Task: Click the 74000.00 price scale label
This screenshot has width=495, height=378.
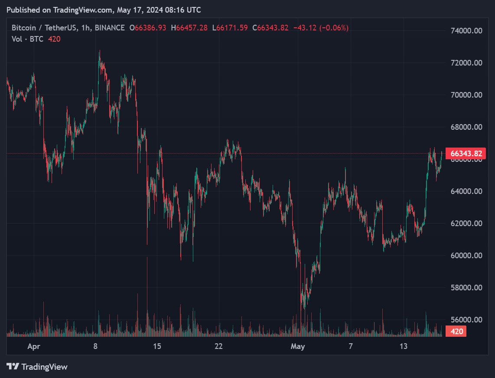Action: 466,31
